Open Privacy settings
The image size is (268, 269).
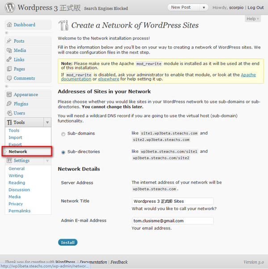tap(16, 204)
